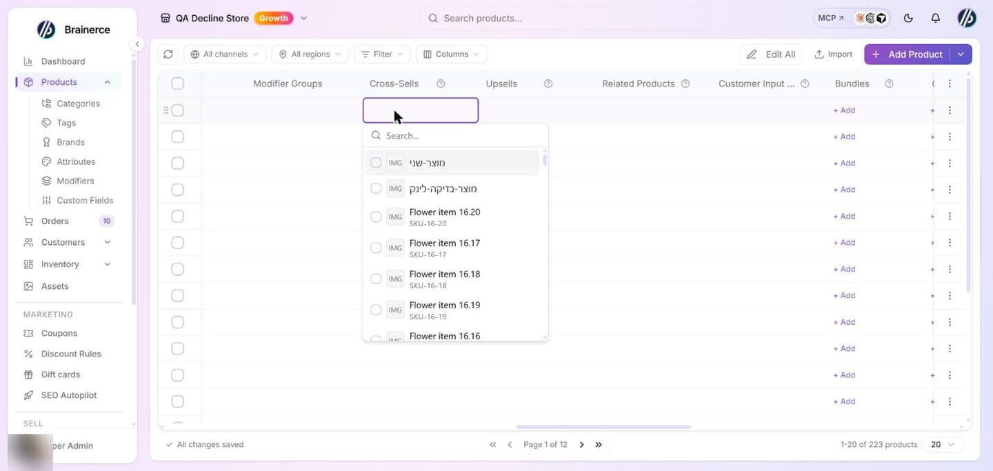
Task: Go to the previous page
Action: [x=510, y=445]
